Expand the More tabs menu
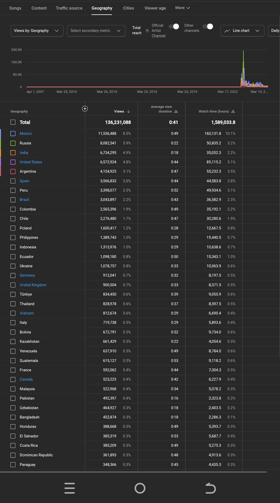The height and width of the screenshot is (503, 280). pyautogui.click(x=183, y=8)
